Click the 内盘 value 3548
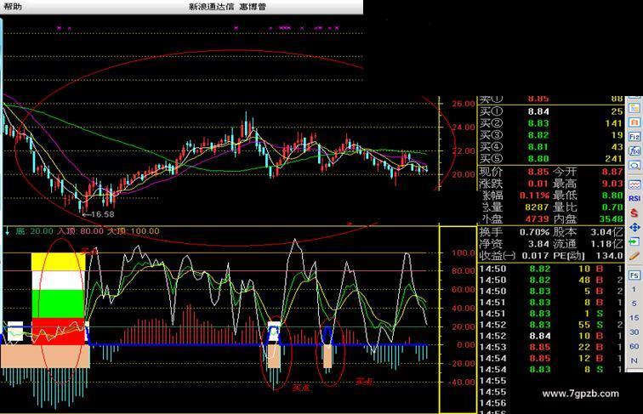The width and height of the screenshot is (643, 414). point(611,218)
